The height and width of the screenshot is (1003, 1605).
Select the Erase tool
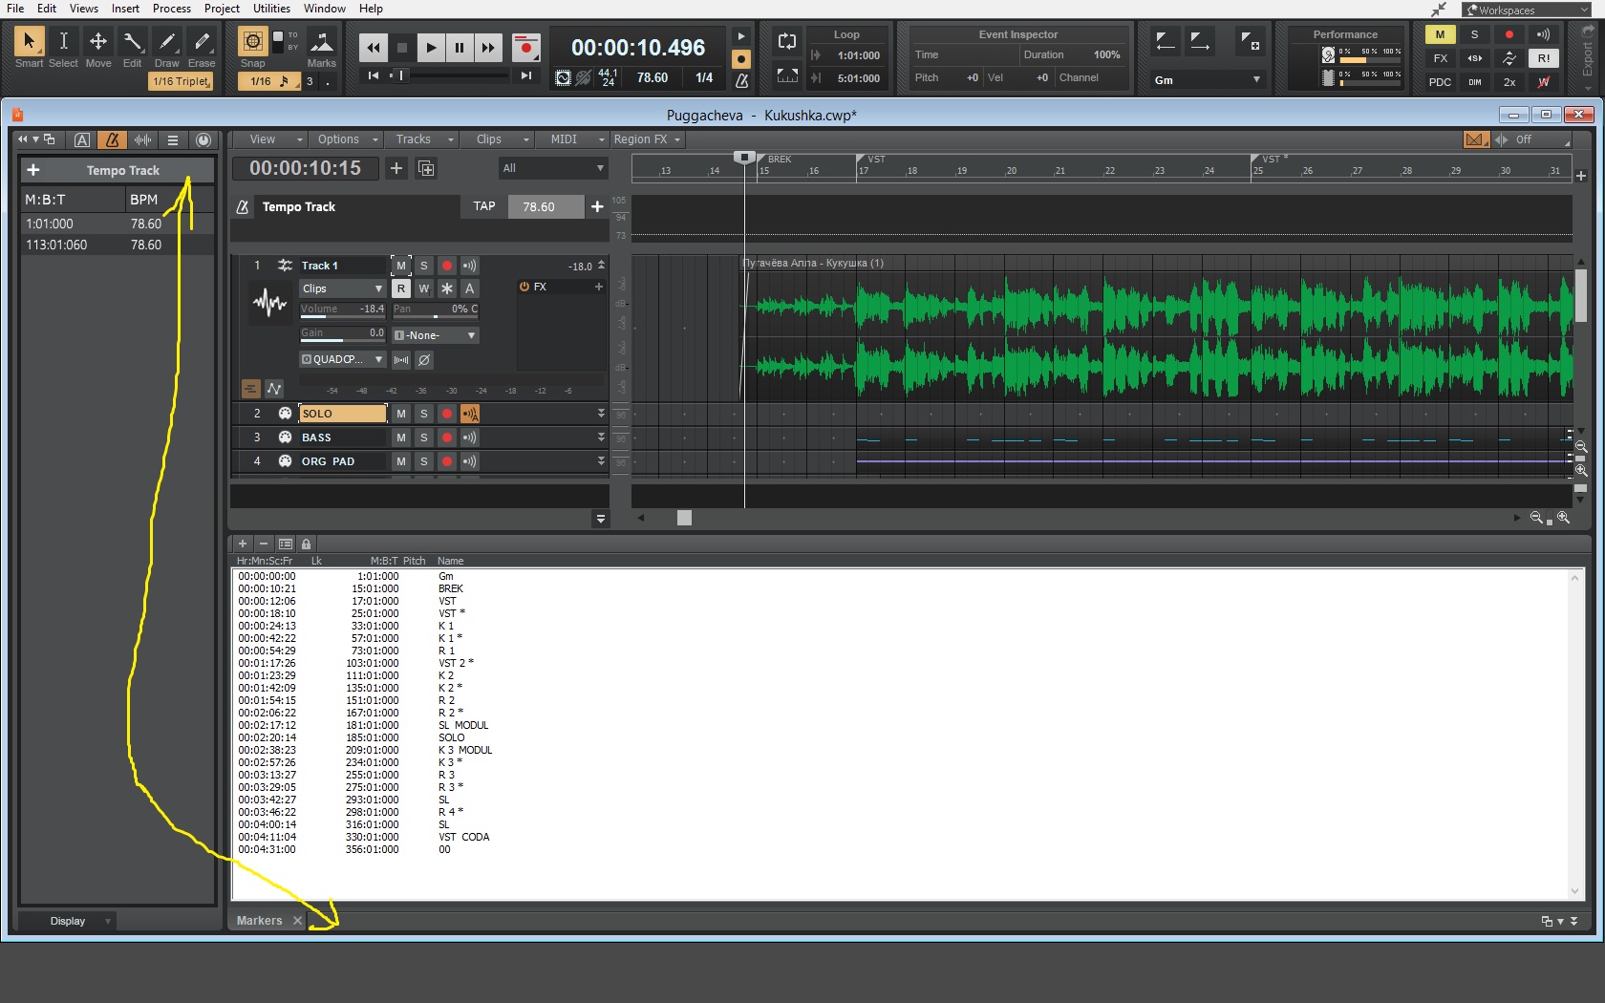coord(202,42)
